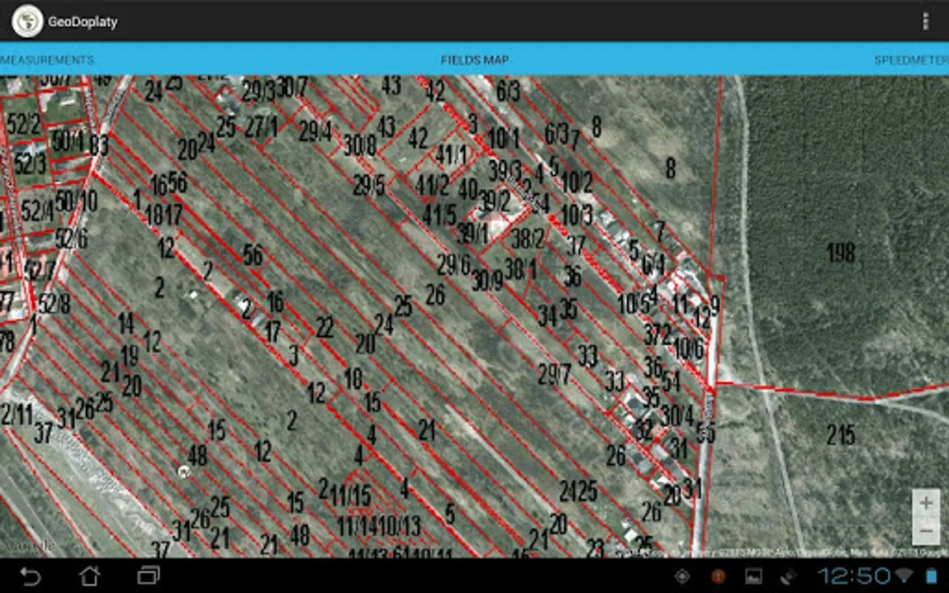
Task: Open the picture notification icon
Action: [754, 577]
